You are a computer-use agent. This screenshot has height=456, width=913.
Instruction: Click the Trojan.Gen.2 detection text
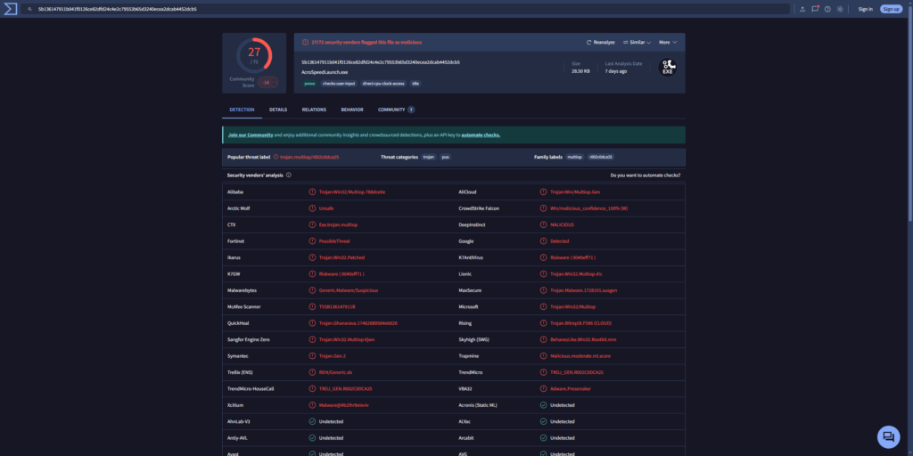pyautogui.click(x=333, y=356)
